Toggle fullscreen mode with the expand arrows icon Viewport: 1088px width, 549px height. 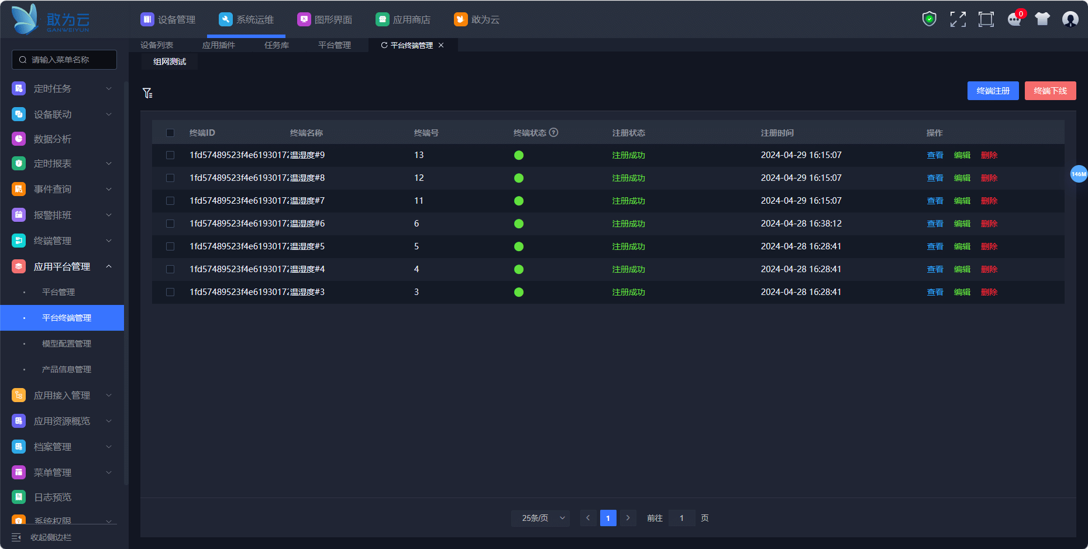click(958, 19)
